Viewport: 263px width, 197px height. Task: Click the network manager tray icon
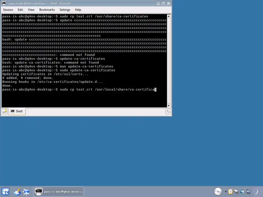[x=248, y=191]
